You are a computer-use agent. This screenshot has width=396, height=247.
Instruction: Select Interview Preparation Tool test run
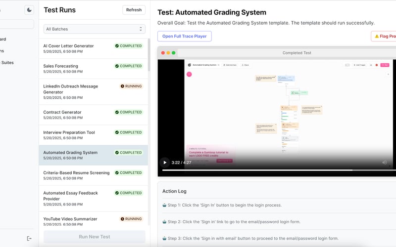(94, 135)
